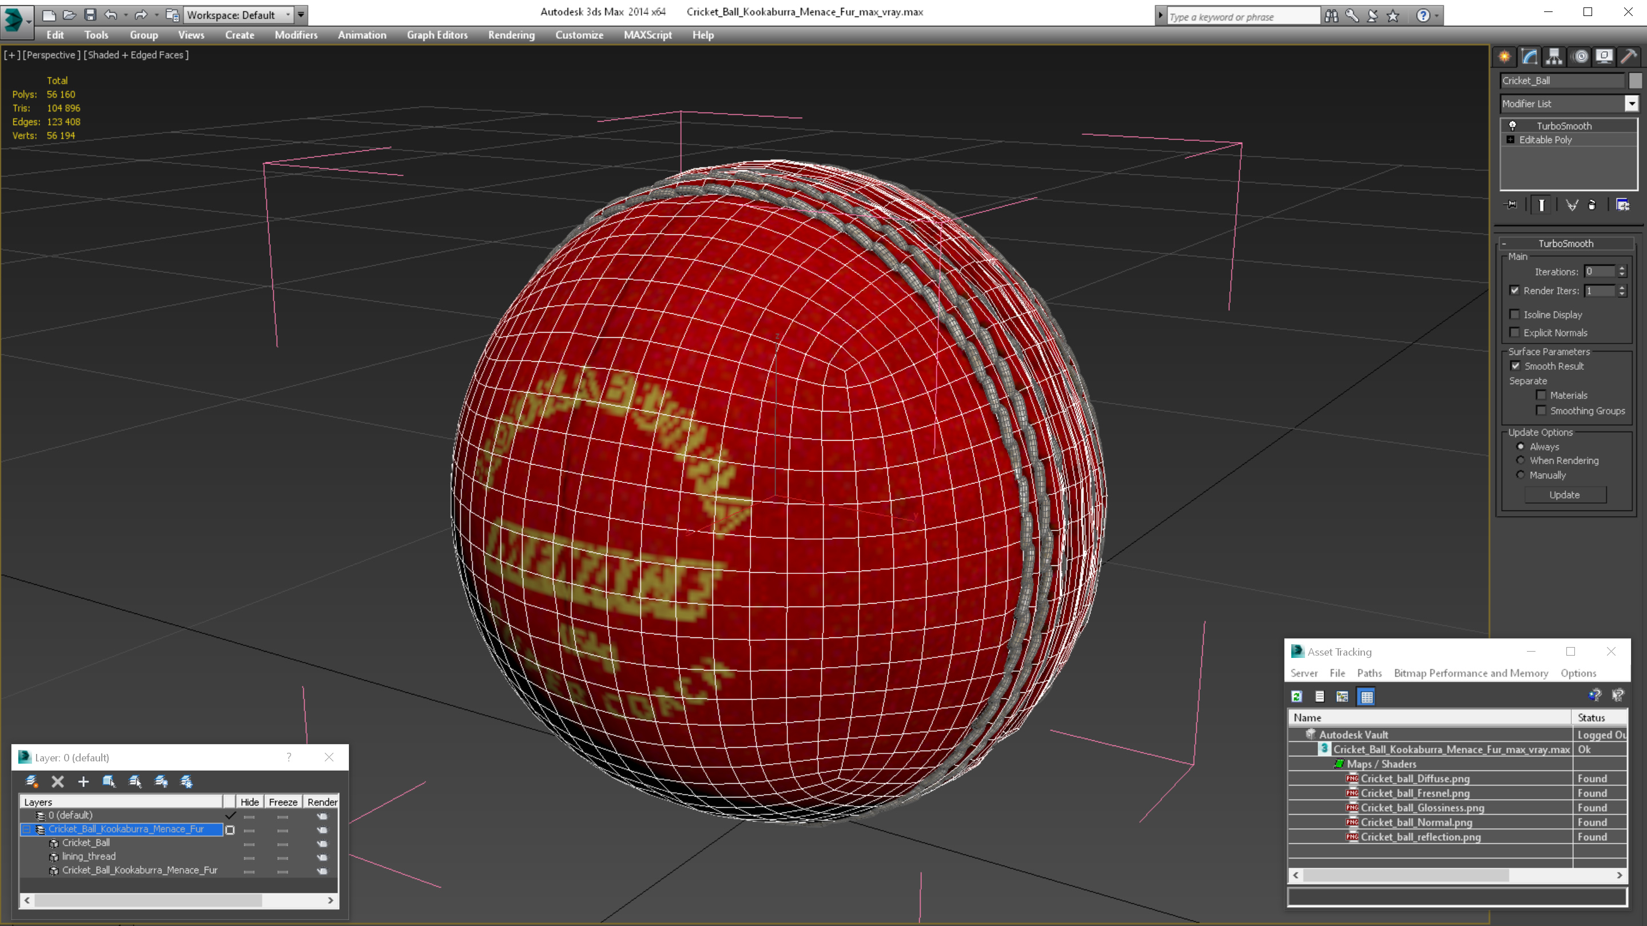Click the plus Add Selected Objects icon in Layer dialog

tap(83, 781)
